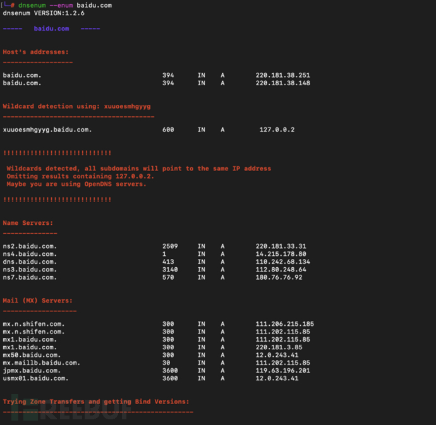The height and width of the screenshot is (425, 436).
Task: Click the Maybe you are using OpenDNS line
Action: tap(76, 184)
